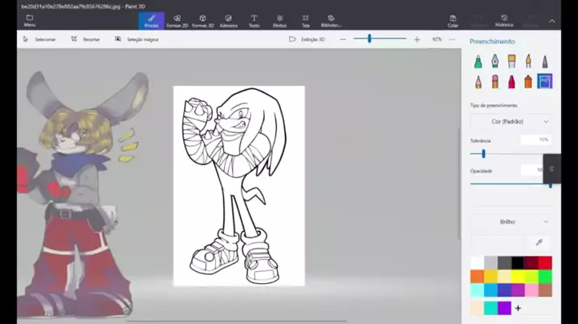The image size is (578, 324).
Task: Click the zoom in plus icon
Action: pyautogui.click(x=417, y=38)
